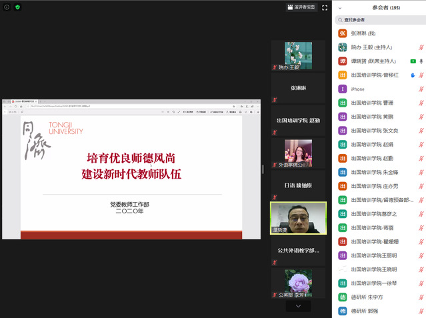Click the meeting info icon at top left

(7, 7)
